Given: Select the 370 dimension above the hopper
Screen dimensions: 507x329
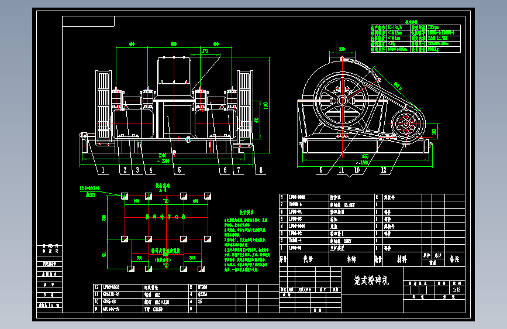Looking at the screenshot, I should pos(205,51).
